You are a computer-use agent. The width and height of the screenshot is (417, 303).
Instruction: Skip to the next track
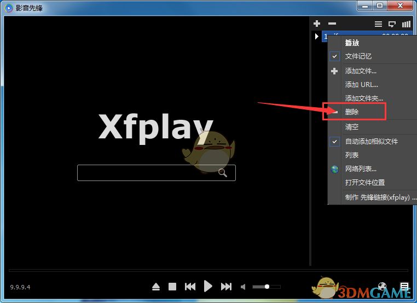tap(226, 287)
